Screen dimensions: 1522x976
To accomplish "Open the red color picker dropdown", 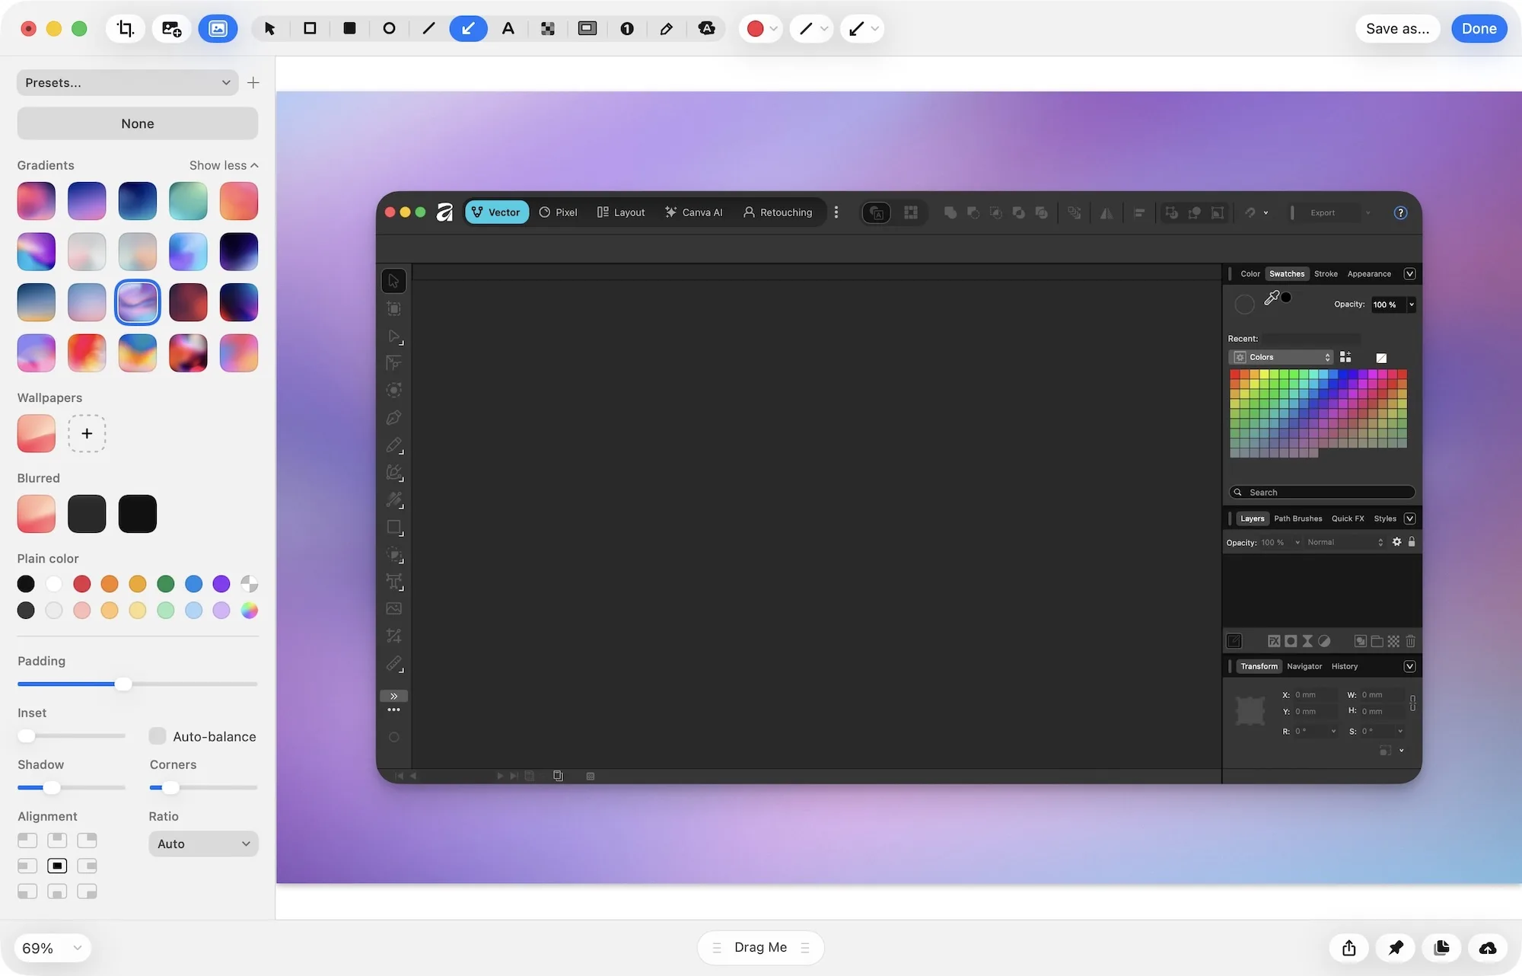I will [761, 29].
